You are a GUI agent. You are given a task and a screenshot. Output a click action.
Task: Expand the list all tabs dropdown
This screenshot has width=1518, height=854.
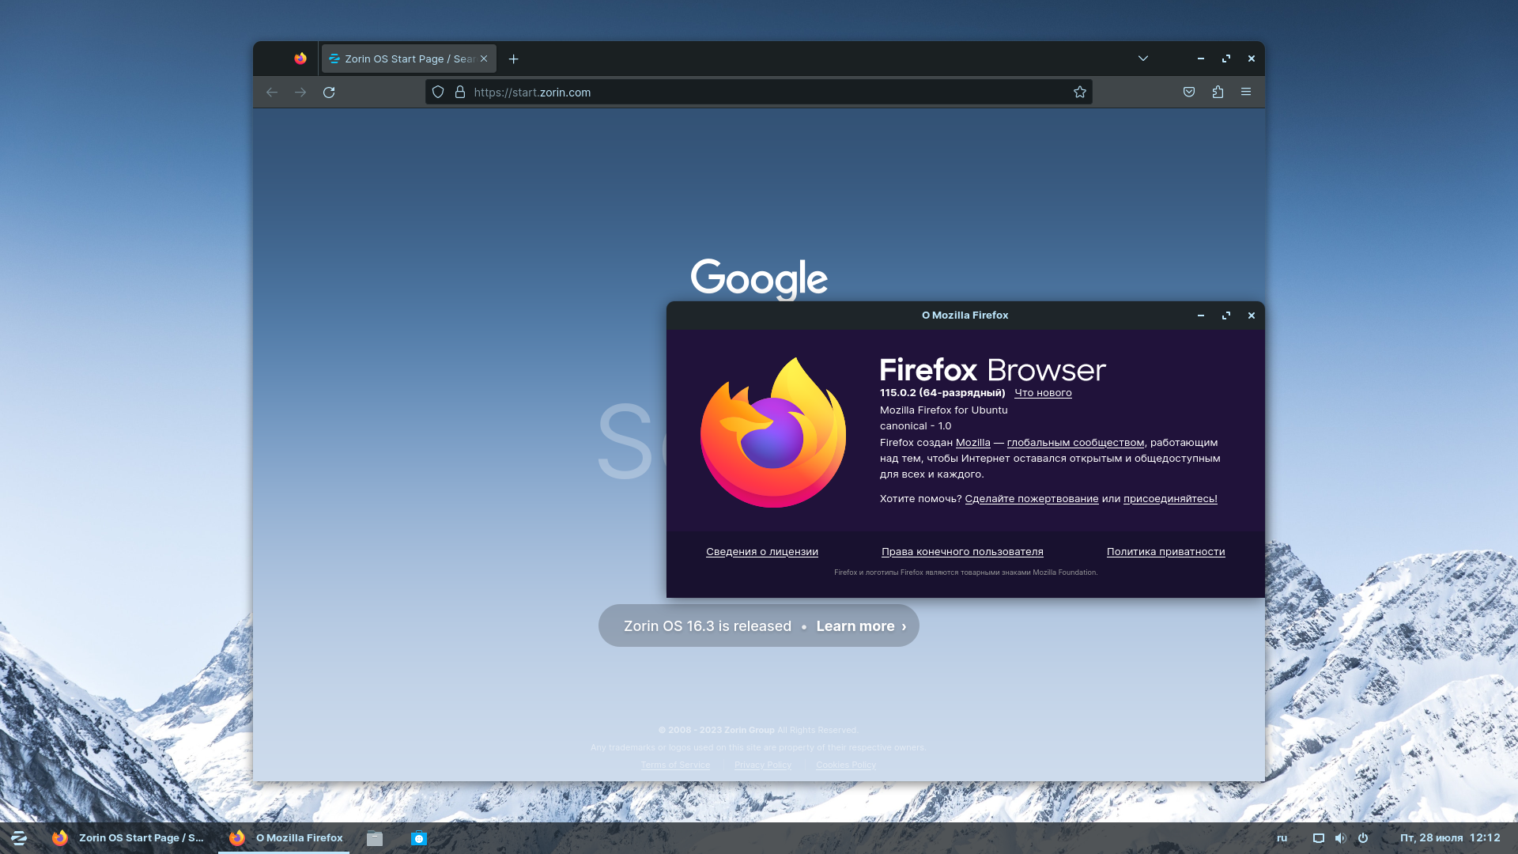pos(1143,59)
